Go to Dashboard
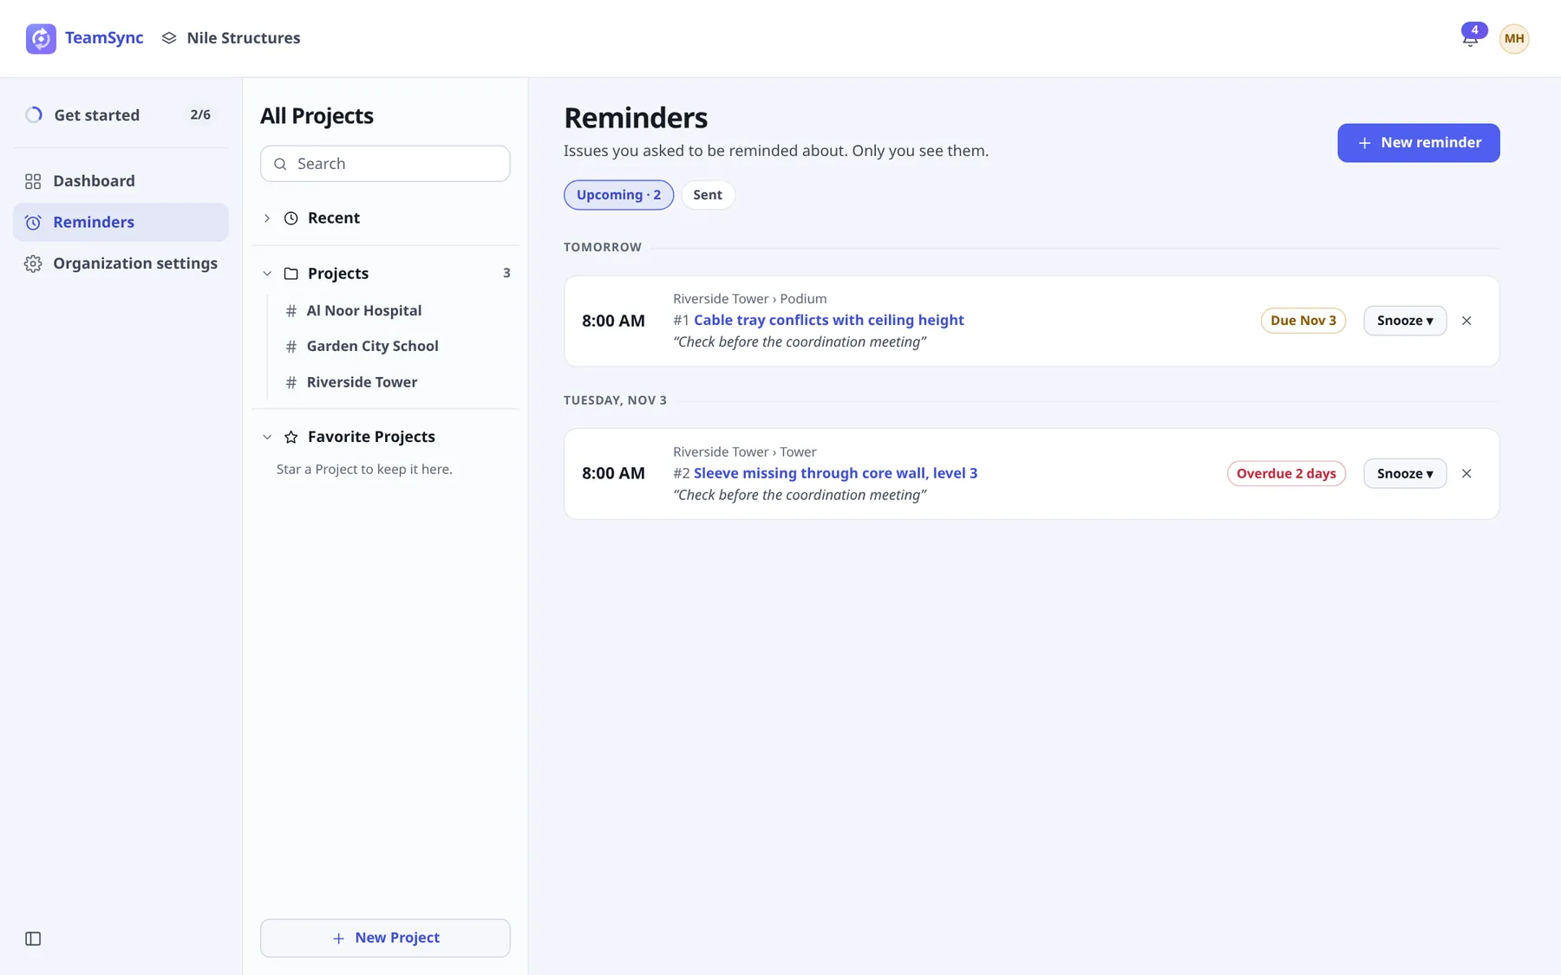Screen dimensions: 1561x975 pyautogui.click(x=121, y=181)
